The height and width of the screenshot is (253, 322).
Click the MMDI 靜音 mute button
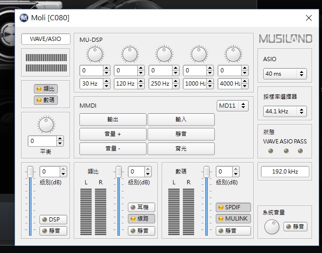pyautogui.click(x=181, y=134)
